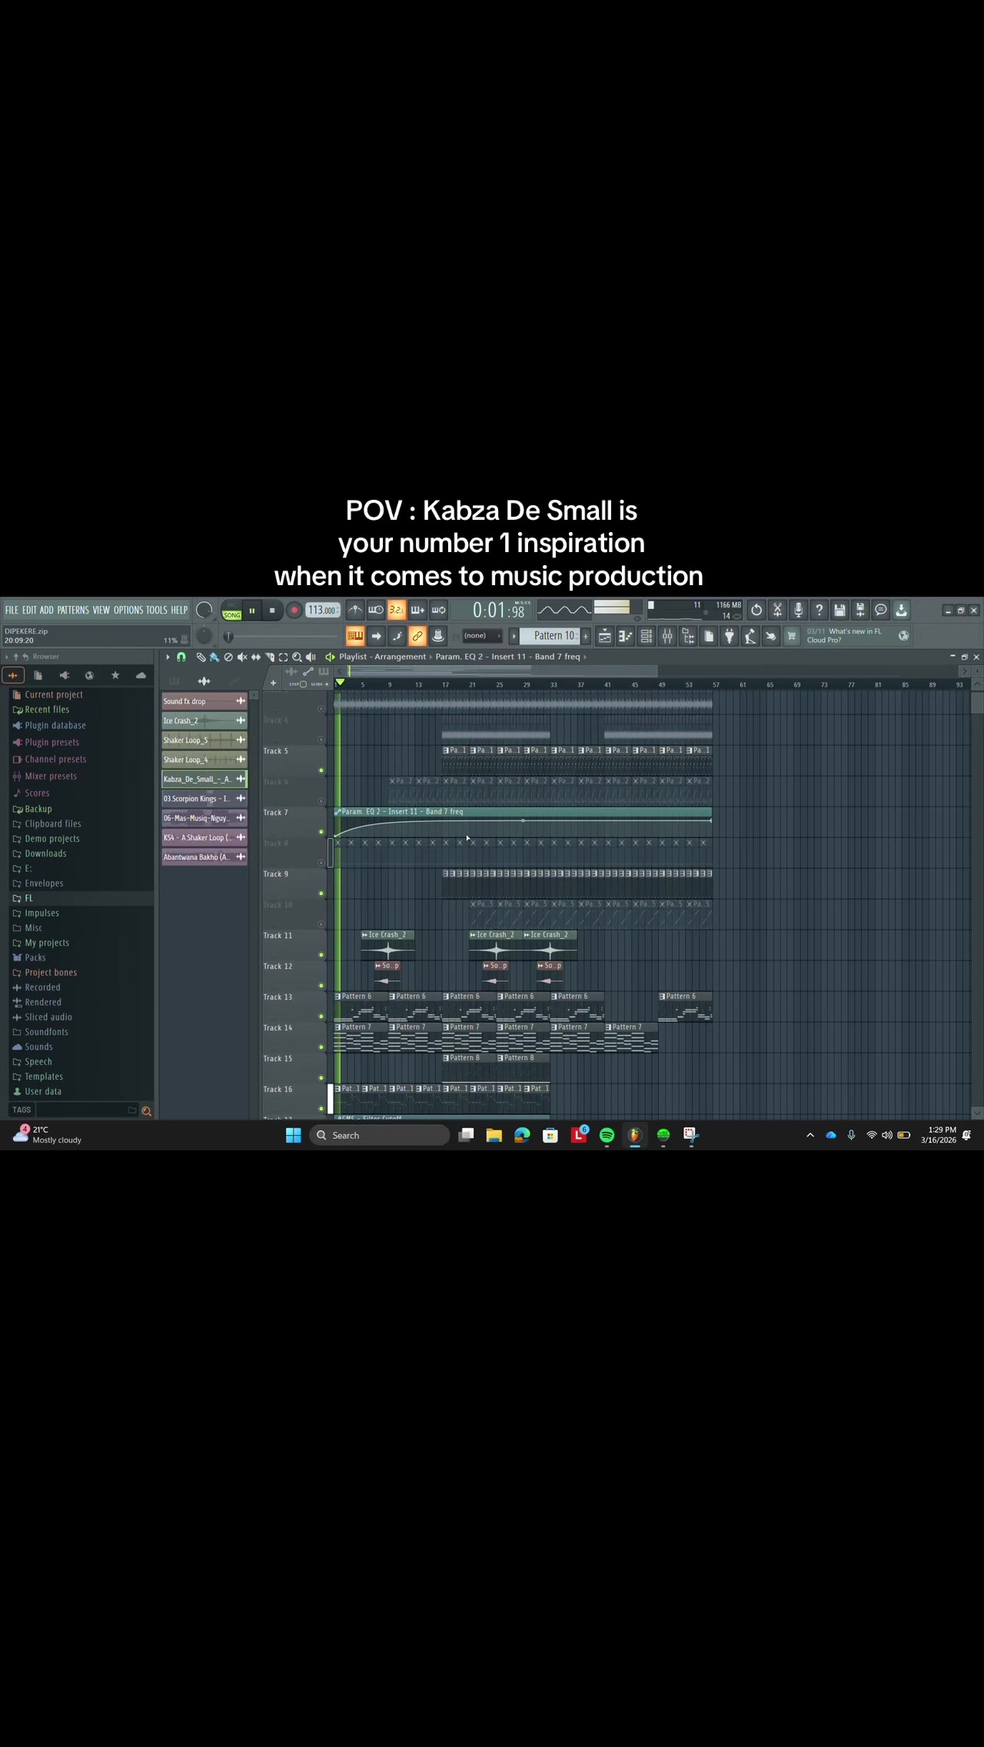Toggle Pattern/Song mode switch
984x1747 pixels.
pos(231,611)
